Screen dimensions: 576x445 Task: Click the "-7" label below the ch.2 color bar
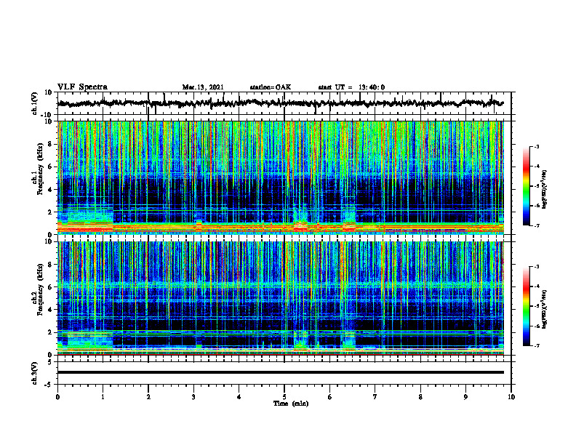coord(537,345)
